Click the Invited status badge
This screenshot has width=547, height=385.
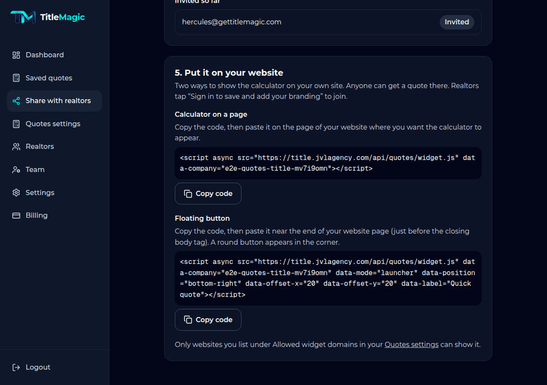pyautogui.click(x=457, y=22)
